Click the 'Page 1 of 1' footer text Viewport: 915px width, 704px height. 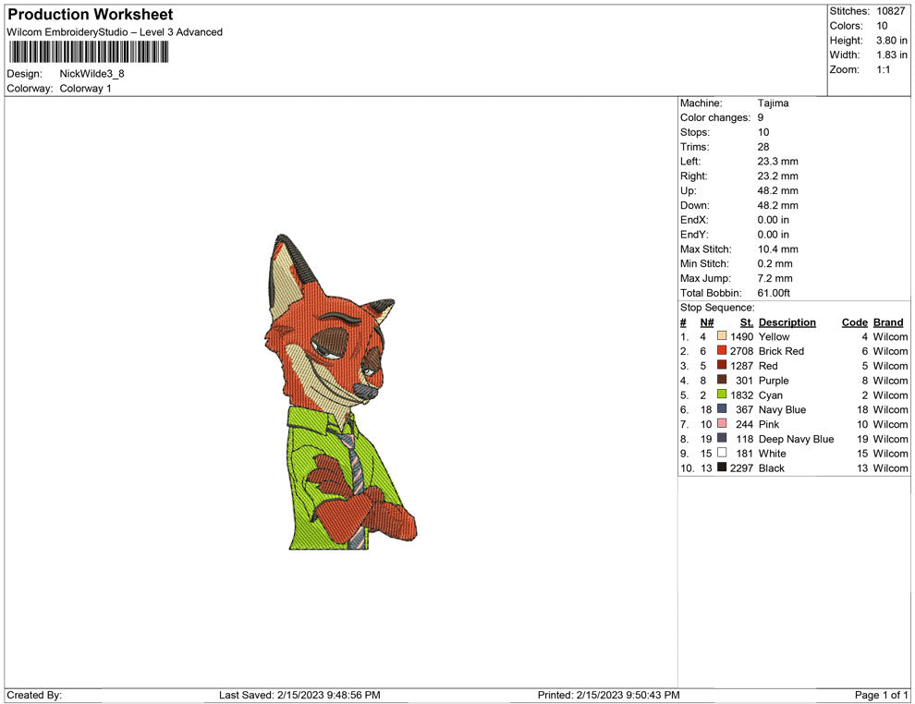[881, 695]
